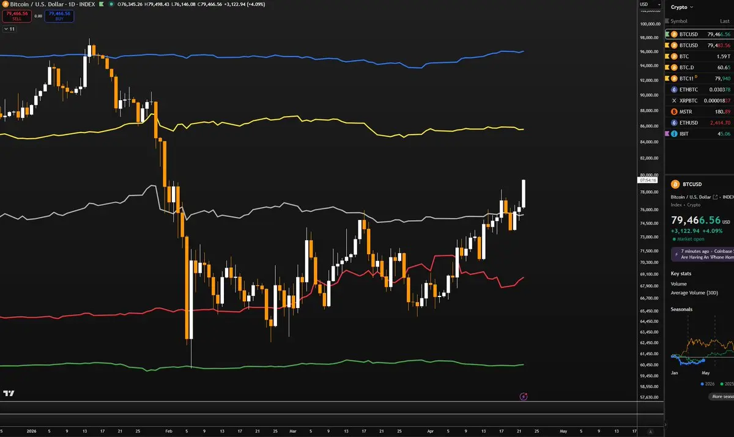Click the latest white daily candle
The image size is (734, 437).
click(x=524, y=193)
